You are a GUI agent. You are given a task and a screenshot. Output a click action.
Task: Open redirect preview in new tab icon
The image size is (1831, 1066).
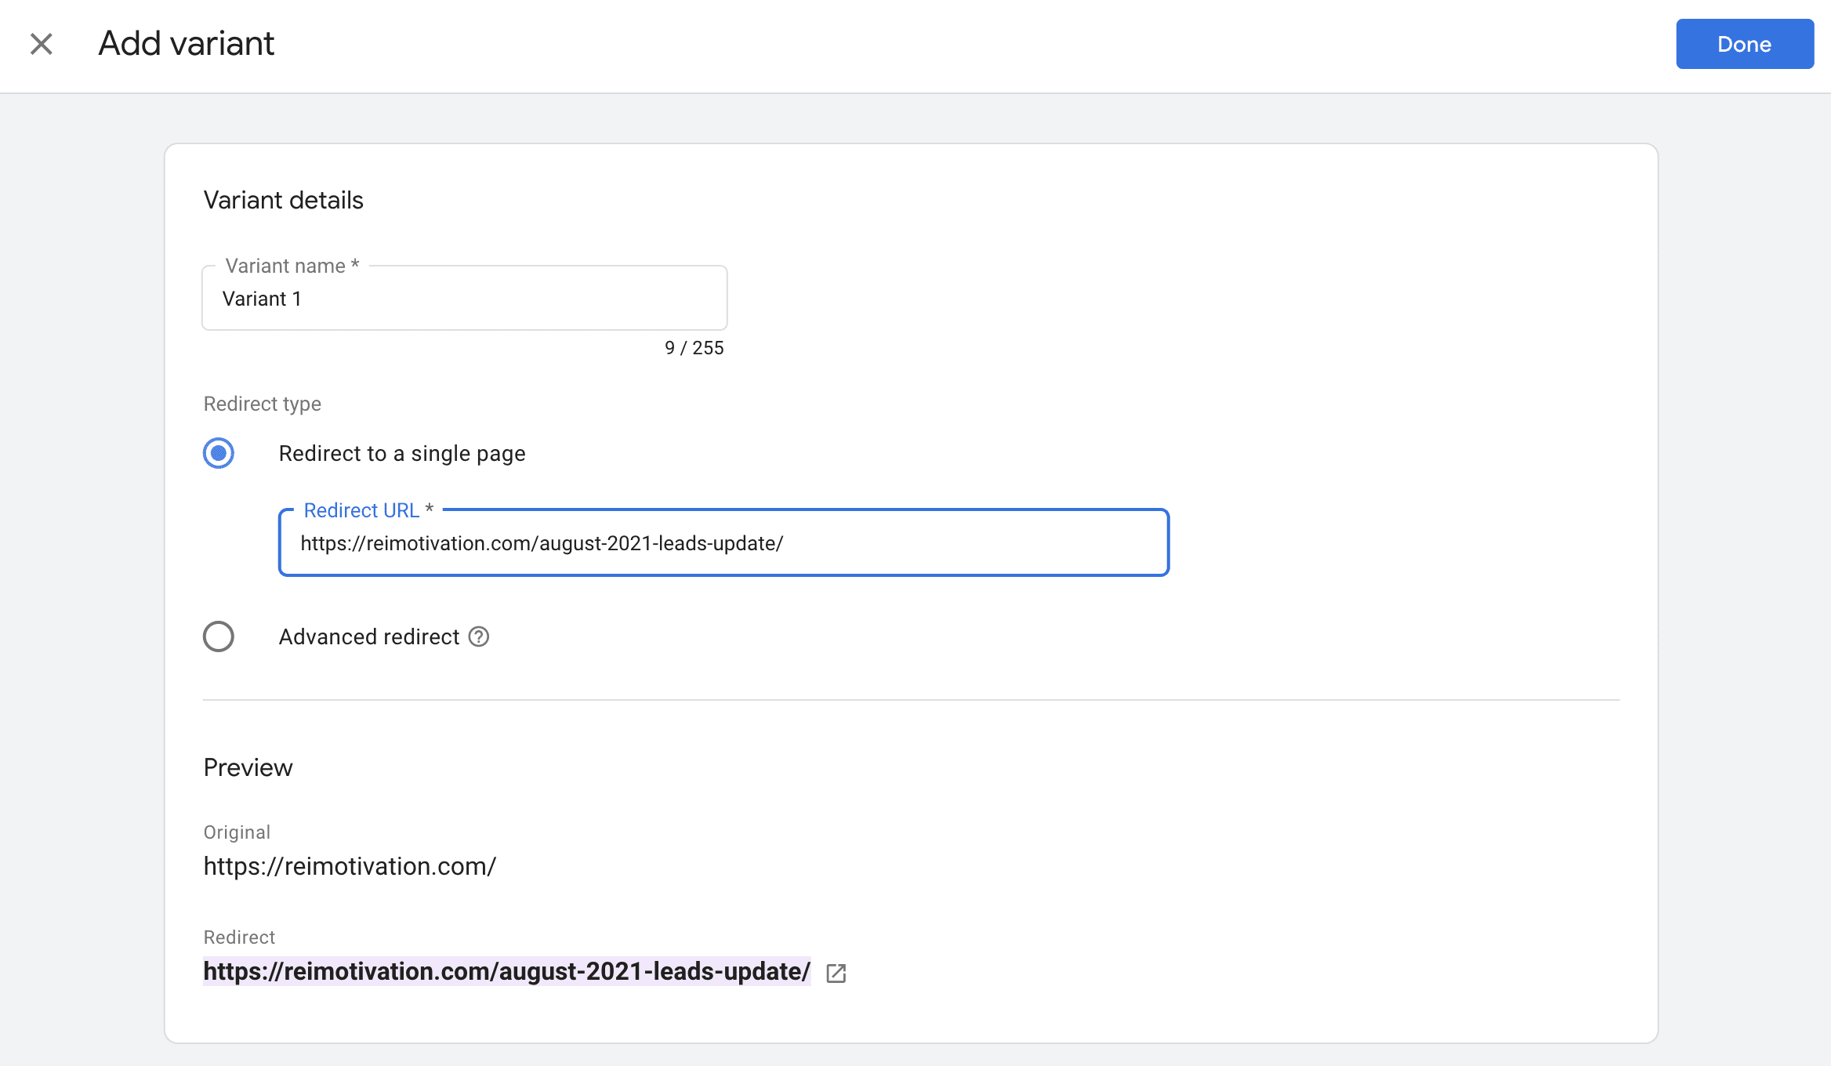pos(836,973)
